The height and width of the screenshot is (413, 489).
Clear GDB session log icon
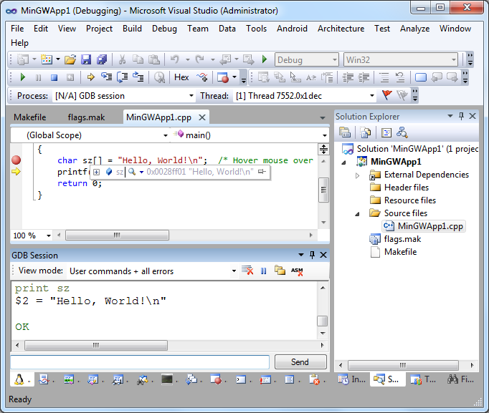247,271
